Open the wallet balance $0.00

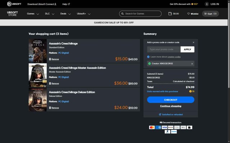[x=174, y=14]
